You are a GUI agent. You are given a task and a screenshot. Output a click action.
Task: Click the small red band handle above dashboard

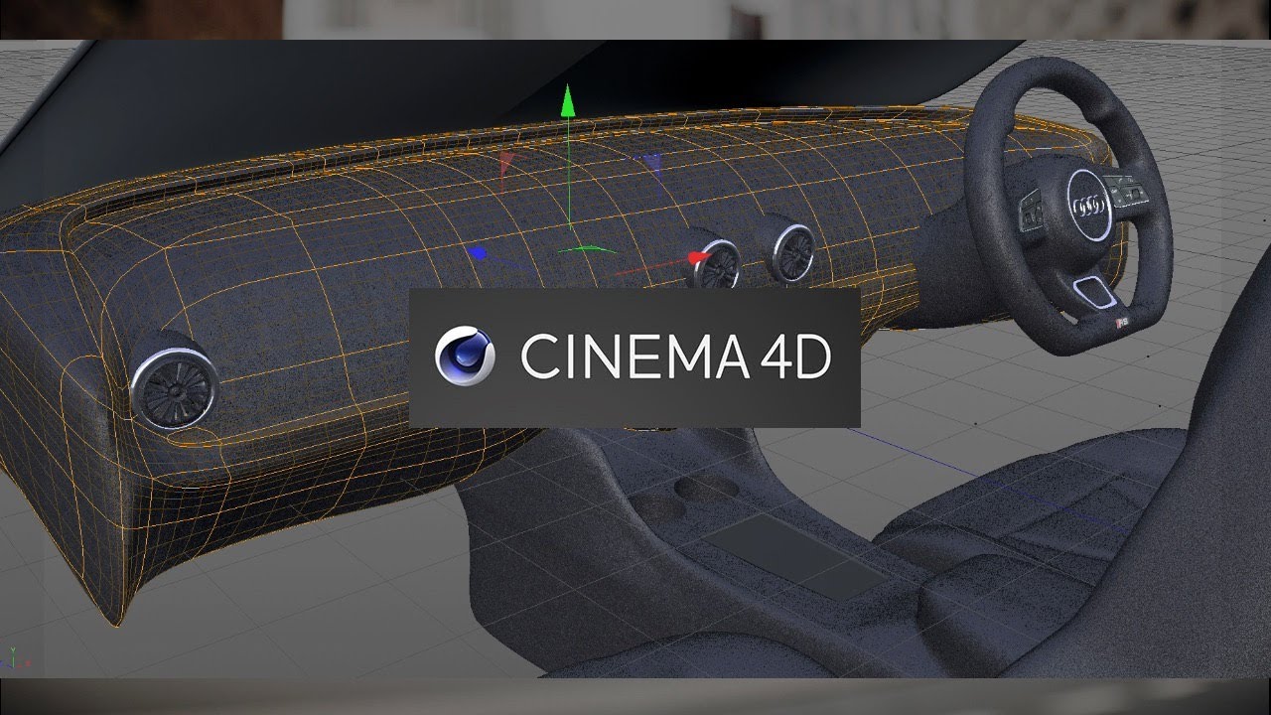[505, 164]
